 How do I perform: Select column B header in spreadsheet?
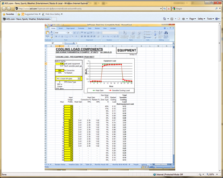click(x=60, y=46)
